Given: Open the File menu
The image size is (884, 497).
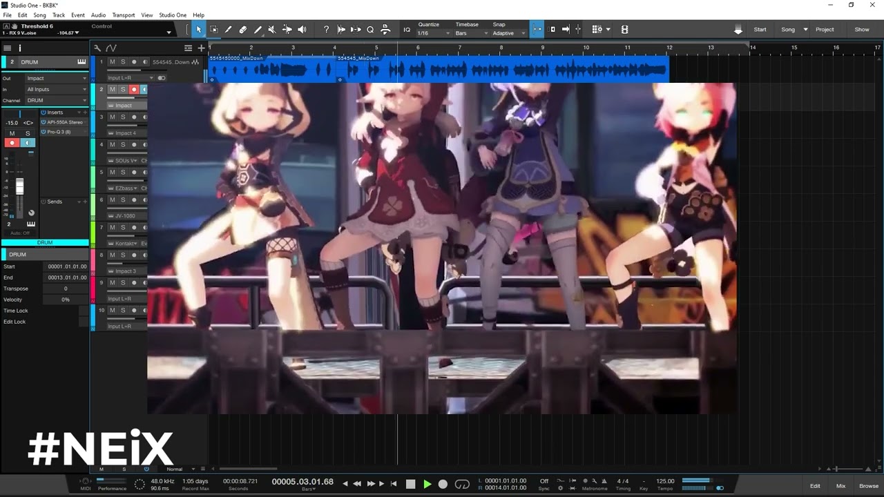Looking at the screenshot, I should (x=8, y=14).
